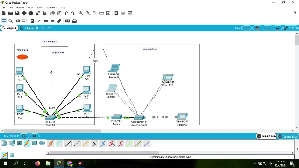Place a note with the Note tool
Screen dimensions: 299x168
(x=32, y=21)
